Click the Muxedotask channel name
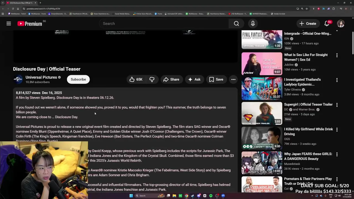The image size is (354, 199). click(x=292, y=164)
